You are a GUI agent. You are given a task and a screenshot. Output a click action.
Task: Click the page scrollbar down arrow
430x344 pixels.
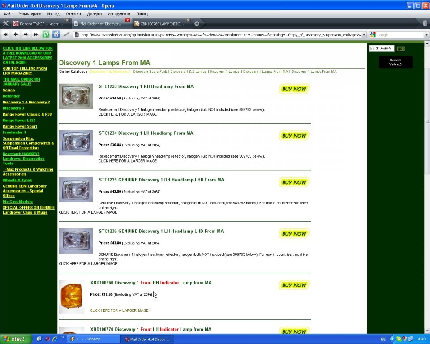pyautogui.click(x=427, y=331)
